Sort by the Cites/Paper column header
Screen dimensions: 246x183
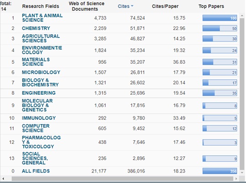tap(165, 6)
